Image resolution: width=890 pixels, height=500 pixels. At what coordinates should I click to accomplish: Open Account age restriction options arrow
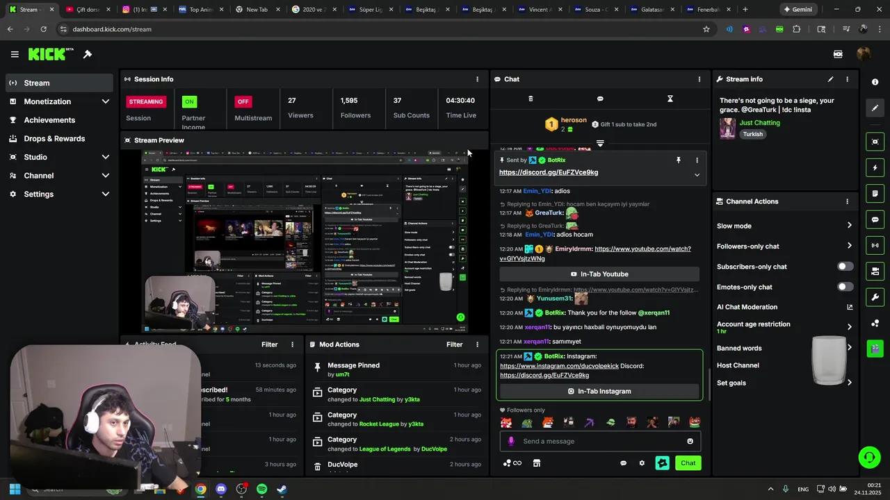849,327
